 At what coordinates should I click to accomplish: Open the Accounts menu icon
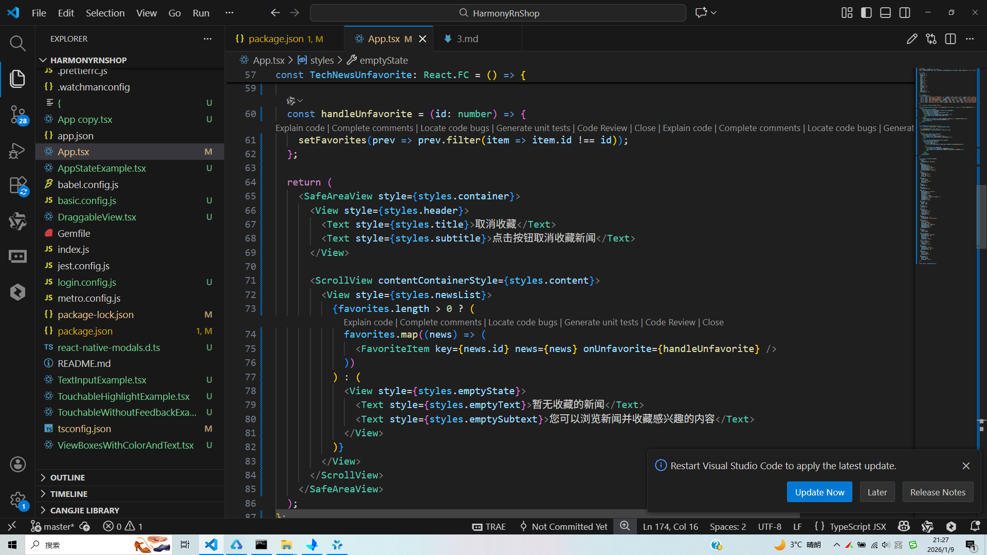click(x=17, y=465)
